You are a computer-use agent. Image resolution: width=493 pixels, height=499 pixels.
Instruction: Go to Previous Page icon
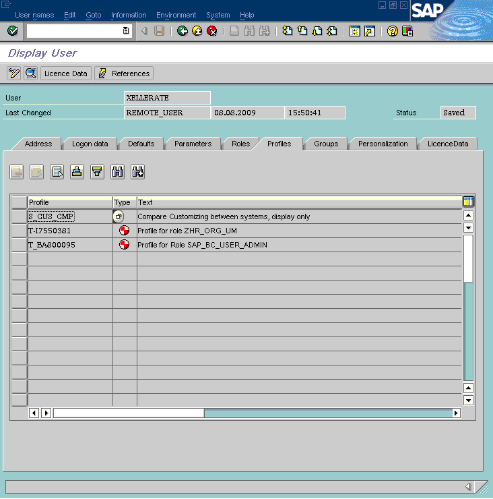(x=302, y=31)
